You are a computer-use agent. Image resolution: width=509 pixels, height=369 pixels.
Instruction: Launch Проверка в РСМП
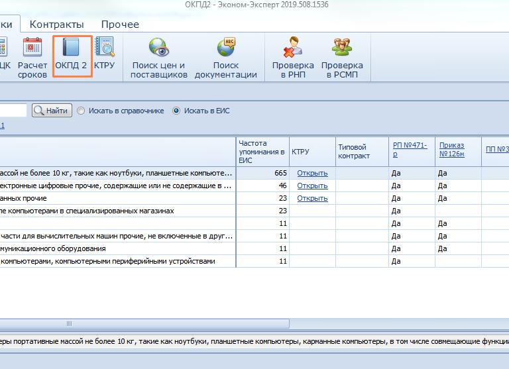click(x=342, y=58)
